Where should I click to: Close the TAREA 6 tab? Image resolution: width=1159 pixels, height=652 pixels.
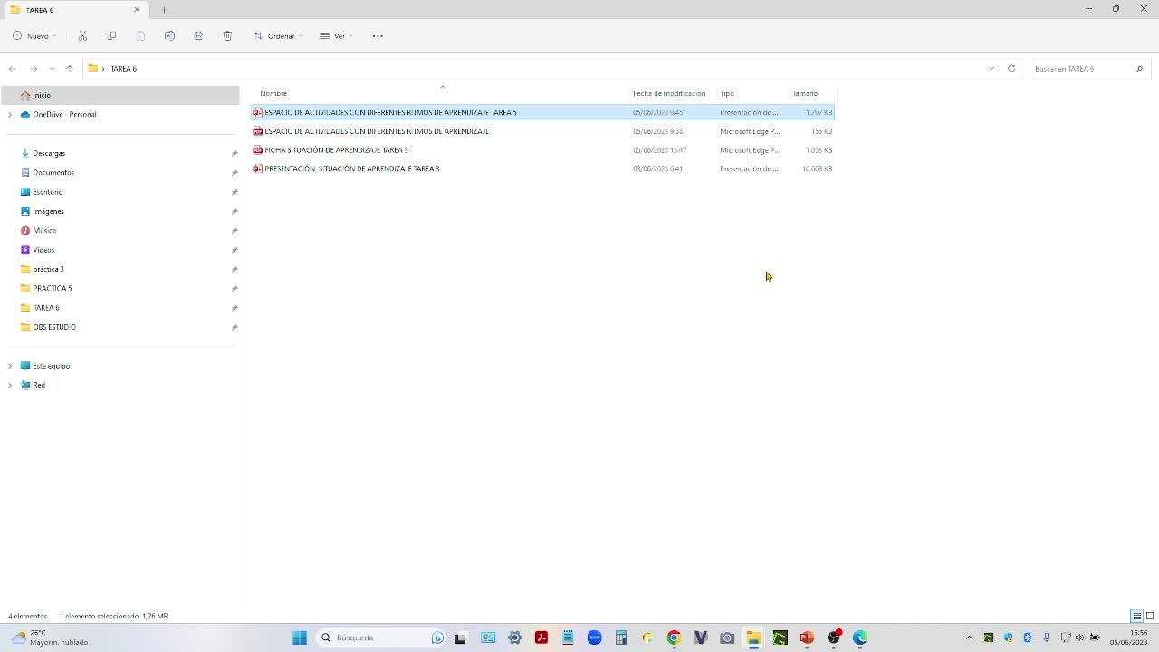[x=137, y=10]
